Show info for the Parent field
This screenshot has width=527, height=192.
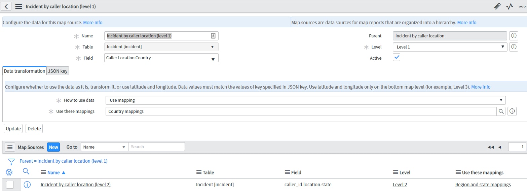(514, 36)
